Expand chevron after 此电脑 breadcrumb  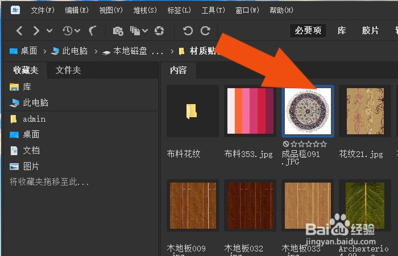click(x=96, y=51)
